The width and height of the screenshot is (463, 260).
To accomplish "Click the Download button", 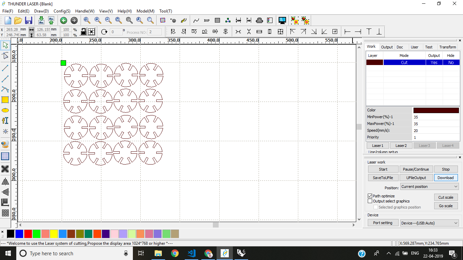I will [x=446, y=178].
